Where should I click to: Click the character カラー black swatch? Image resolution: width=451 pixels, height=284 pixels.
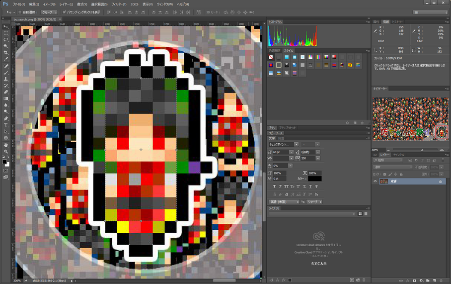(315, 179)
